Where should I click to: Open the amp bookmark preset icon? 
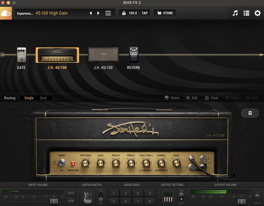click(250, 113)
